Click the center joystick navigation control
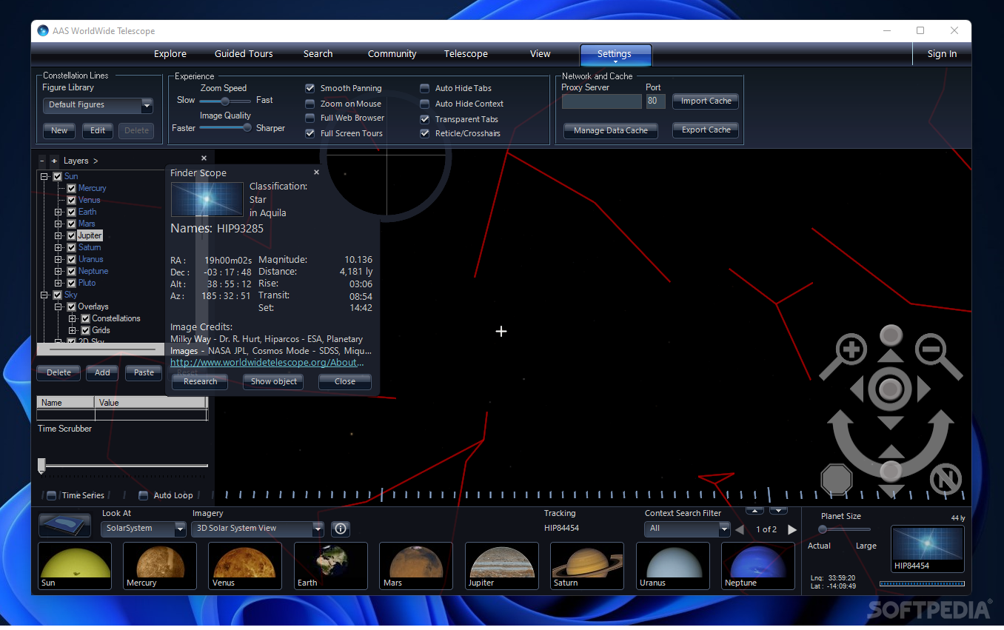The image size is (1004, 630). point(890,389)
